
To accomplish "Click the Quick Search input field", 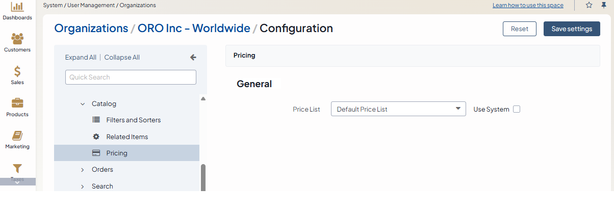I will [131, 77].
